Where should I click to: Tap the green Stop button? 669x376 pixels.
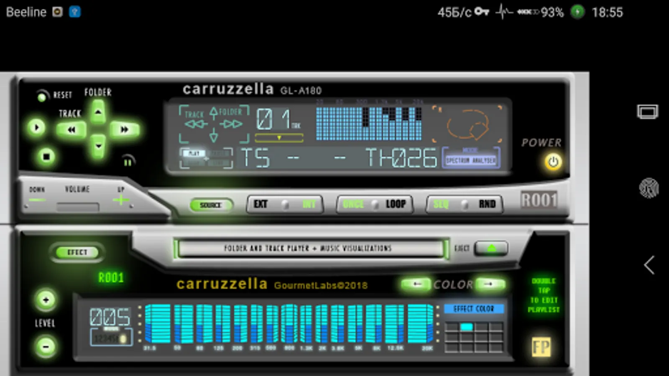[46, 157]
